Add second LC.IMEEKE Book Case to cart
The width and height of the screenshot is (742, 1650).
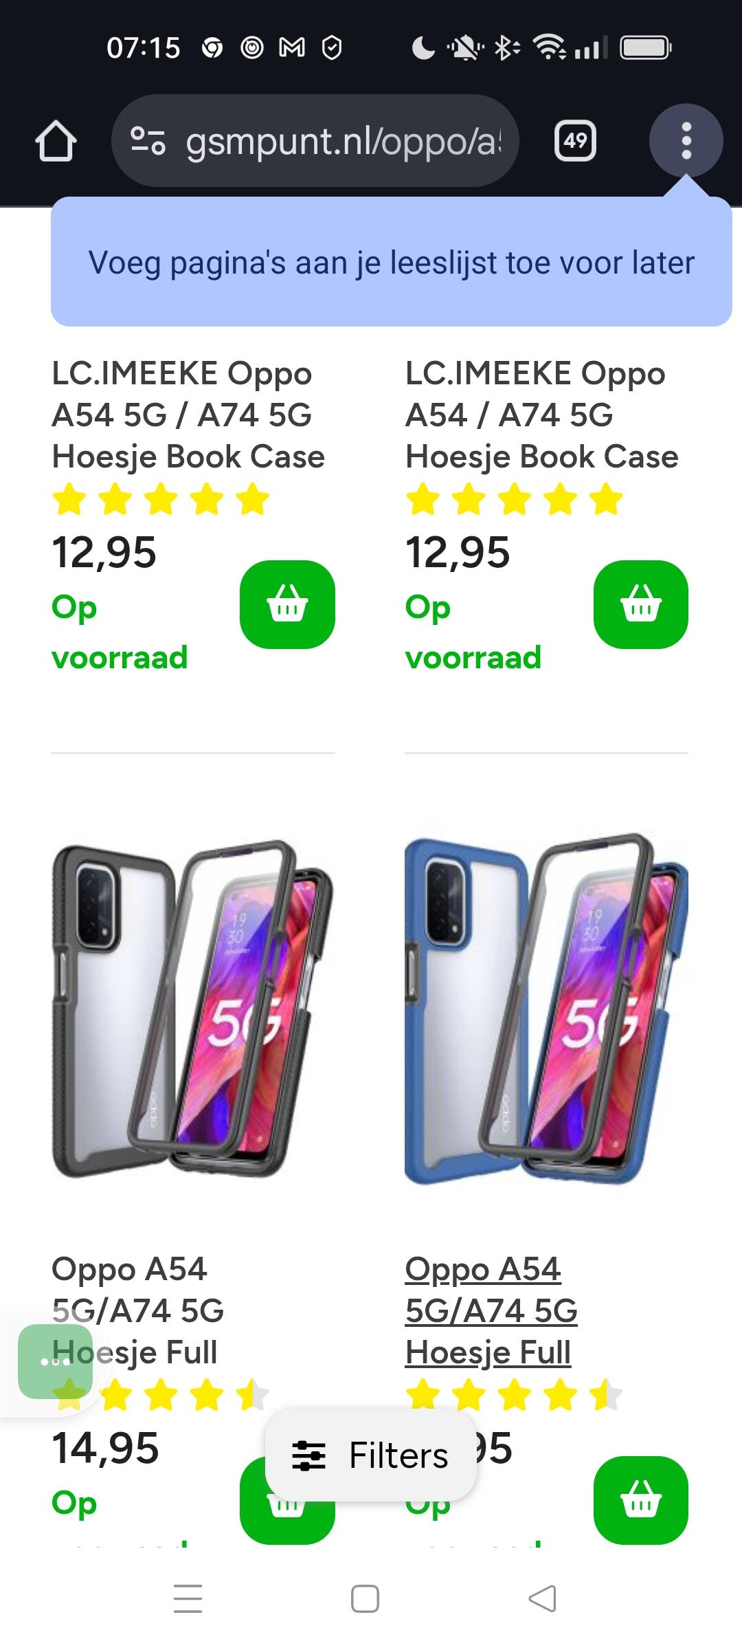641,604
